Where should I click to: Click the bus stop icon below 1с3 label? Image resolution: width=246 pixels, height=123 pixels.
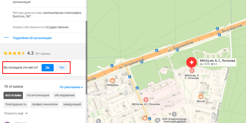tap(149, 118)
